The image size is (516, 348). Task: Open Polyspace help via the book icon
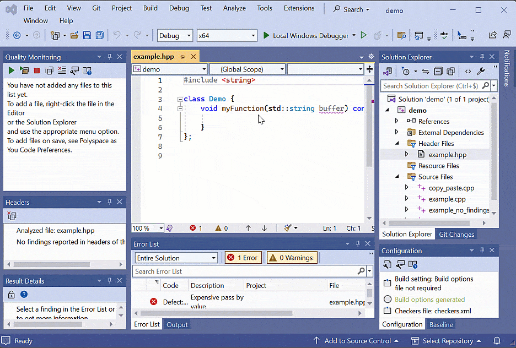point(87,70)
